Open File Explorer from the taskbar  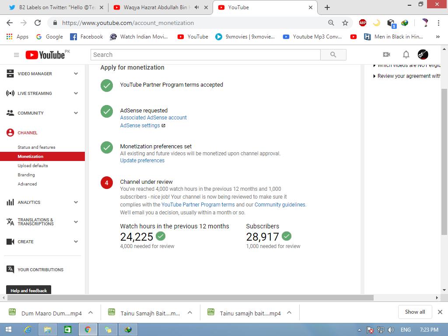pyautogui.click(x=47, y=329)
